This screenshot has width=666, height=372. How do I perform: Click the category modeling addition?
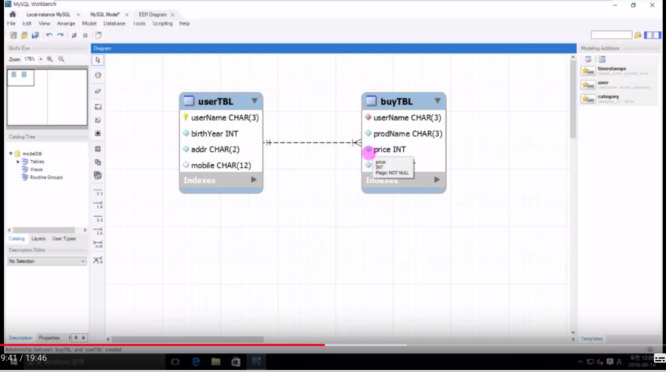click(x=619, y=99)
